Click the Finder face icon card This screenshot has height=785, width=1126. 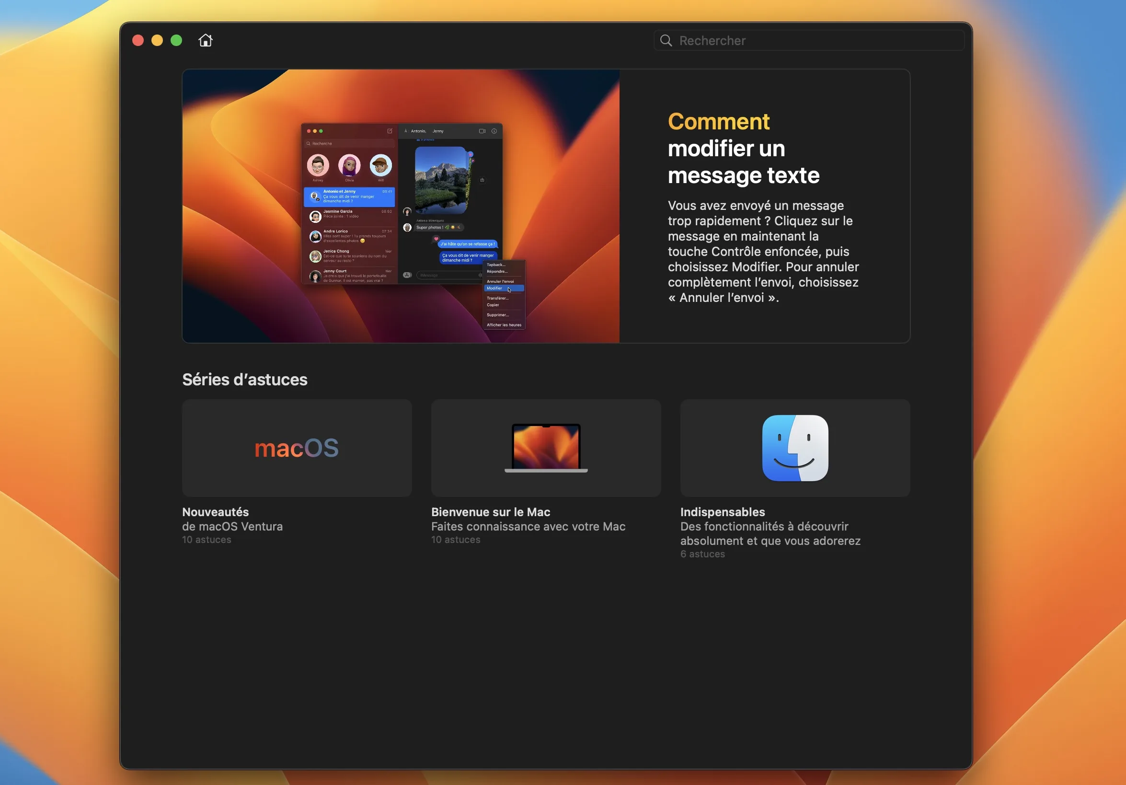coord(794,448)
